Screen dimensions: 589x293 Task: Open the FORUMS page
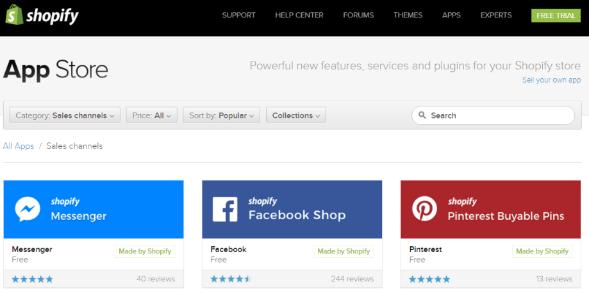click(358, 15)
